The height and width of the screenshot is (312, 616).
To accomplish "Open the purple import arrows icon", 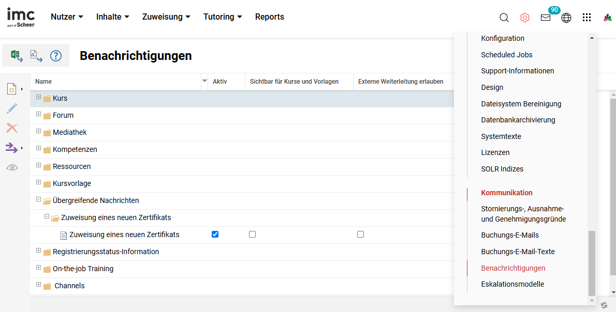I will pos(12,148).
